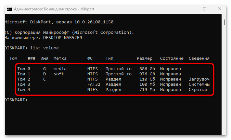The width and height of the screenshot is (231, 140).
Task: Click the 'Тип' column header
Action: [x=109, y=58]
